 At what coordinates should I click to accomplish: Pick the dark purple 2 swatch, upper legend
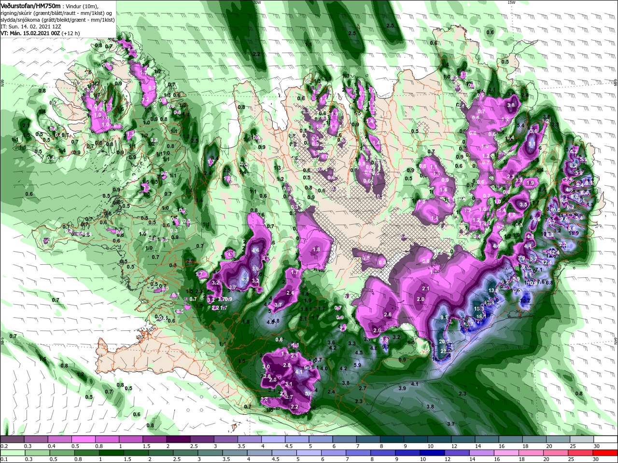pos(178,440)
